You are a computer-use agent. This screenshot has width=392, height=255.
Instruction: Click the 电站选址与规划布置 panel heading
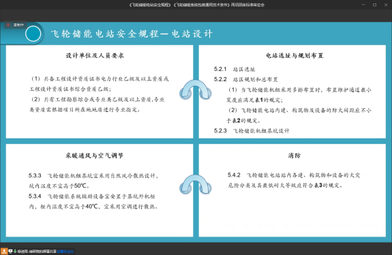pyautogui.click(x=295, y=55)
